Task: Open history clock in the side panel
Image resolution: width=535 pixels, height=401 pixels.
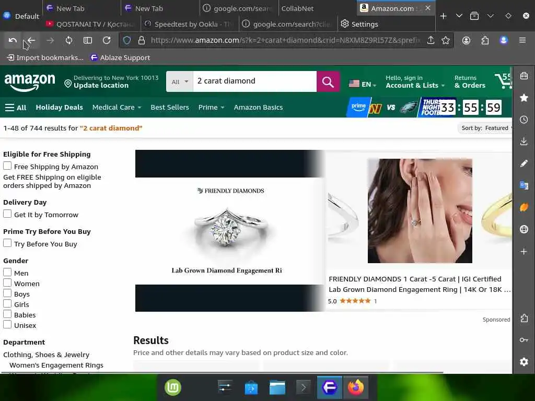Action: pos(524,120)
